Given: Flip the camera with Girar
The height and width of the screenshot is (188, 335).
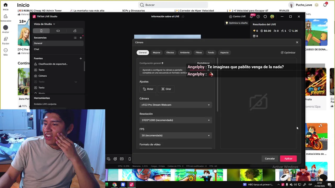Looking at the screenshot, I should pyautogui.click(x=166, y=89).
